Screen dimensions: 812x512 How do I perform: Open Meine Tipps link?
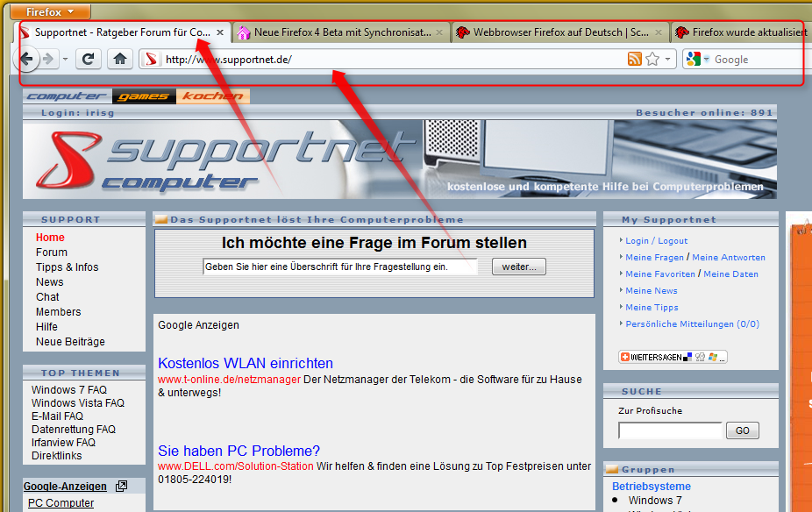pyautogui.click(x=652, y=307)
